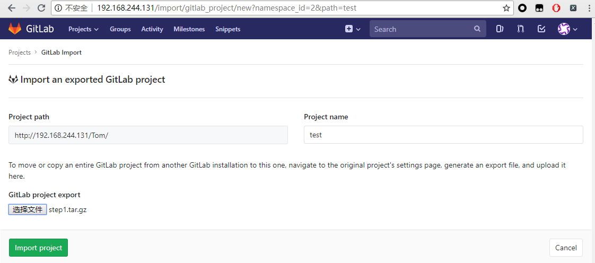The image size is (595, 263).
Task: Click the red Opera-style extension icon
Action: click(x=556, y=8)
